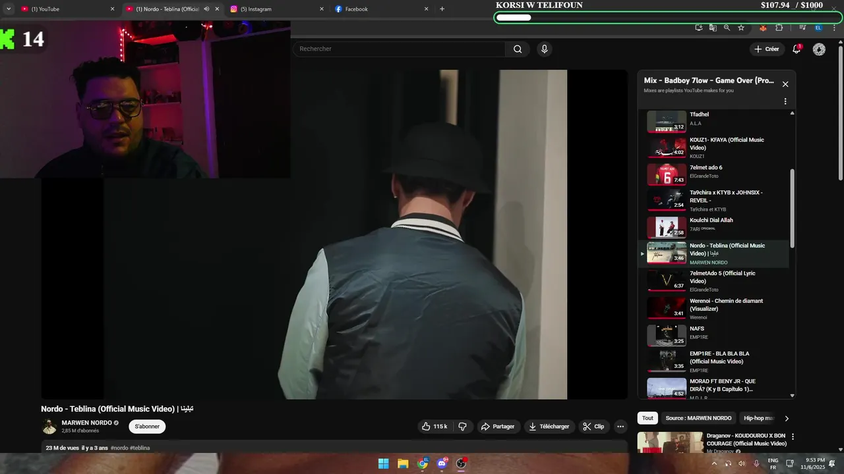Open the browser extensions puzzle icon
The image size is (844, 474).
(779, 28)
